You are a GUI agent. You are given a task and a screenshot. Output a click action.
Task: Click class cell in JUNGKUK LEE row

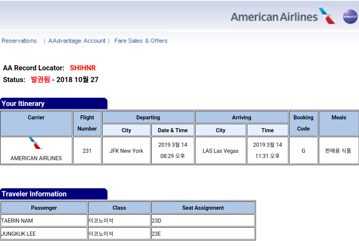(119, 233)
